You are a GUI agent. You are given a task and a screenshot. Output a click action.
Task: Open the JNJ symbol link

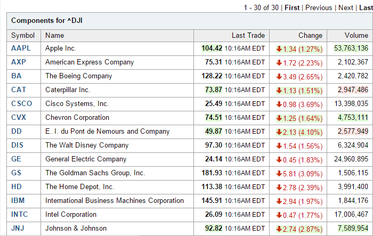[18, 228]
